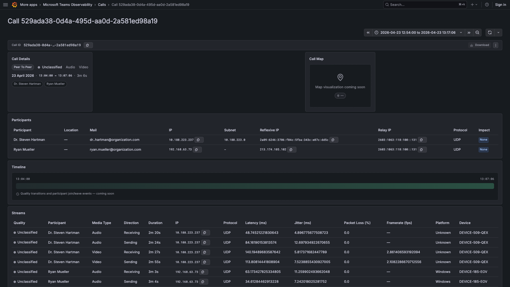
Task: Open the hamburger navigation menu
Action: tap(5, 5)
